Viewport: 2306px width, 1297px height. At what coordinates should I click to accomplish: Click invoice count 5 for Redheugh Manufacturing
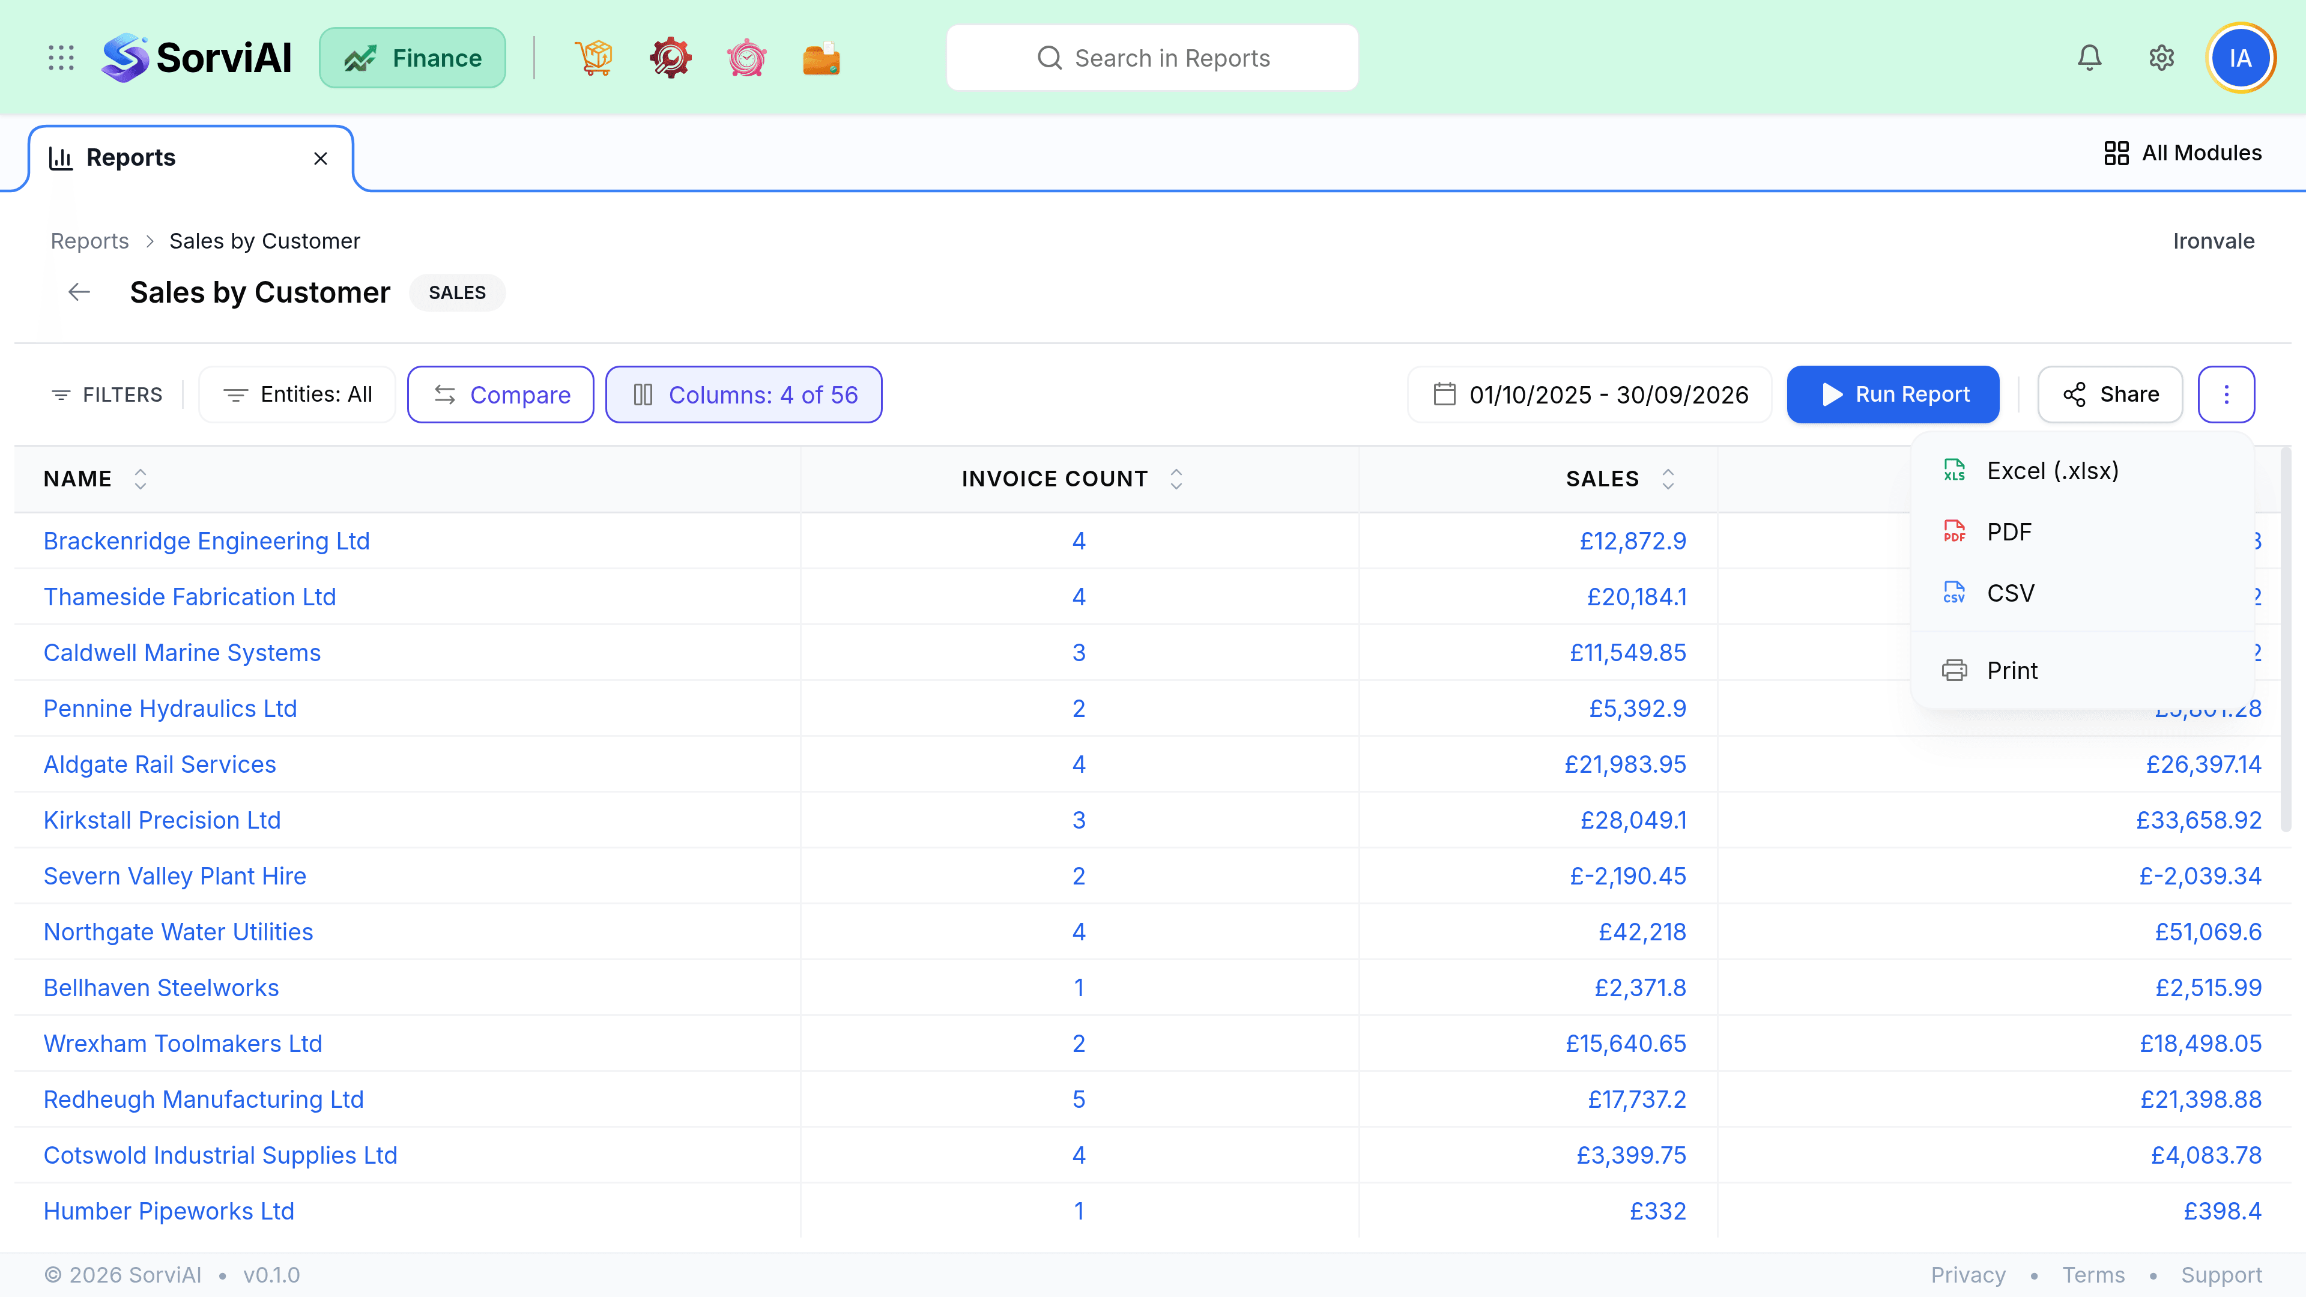(x=1079, y=1100)
